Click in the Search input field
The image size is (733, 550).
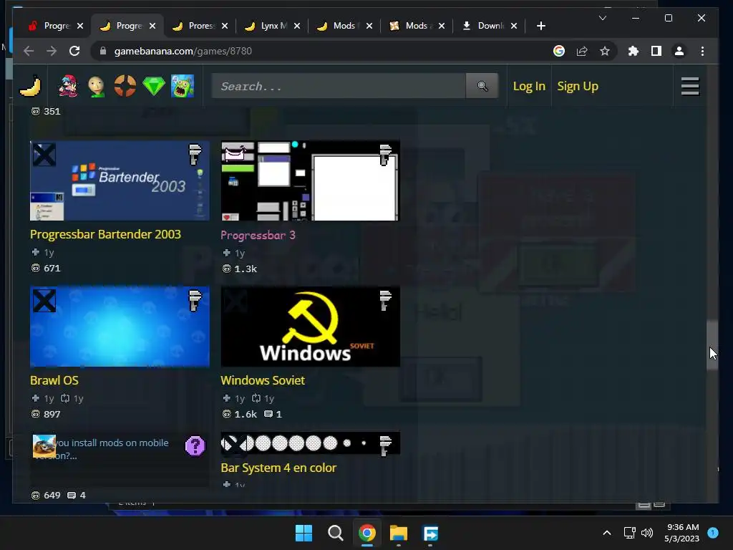[x=339, y=86]
